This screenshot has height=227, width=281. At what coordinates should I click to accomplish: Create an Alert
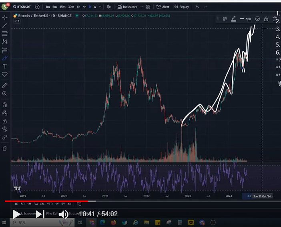pyautogui.click(x=163, y=7)
